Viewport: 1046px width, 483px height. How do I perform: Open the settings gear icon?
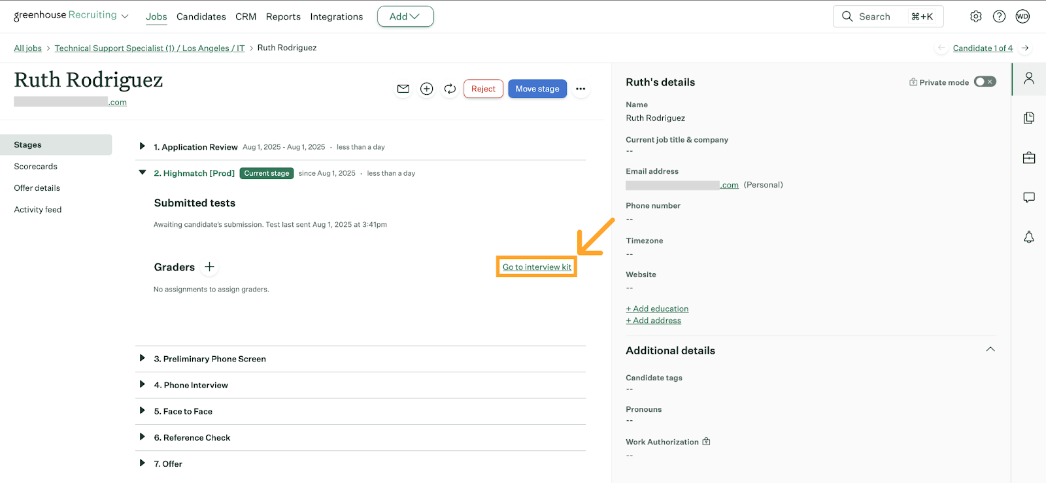[975, 16]
